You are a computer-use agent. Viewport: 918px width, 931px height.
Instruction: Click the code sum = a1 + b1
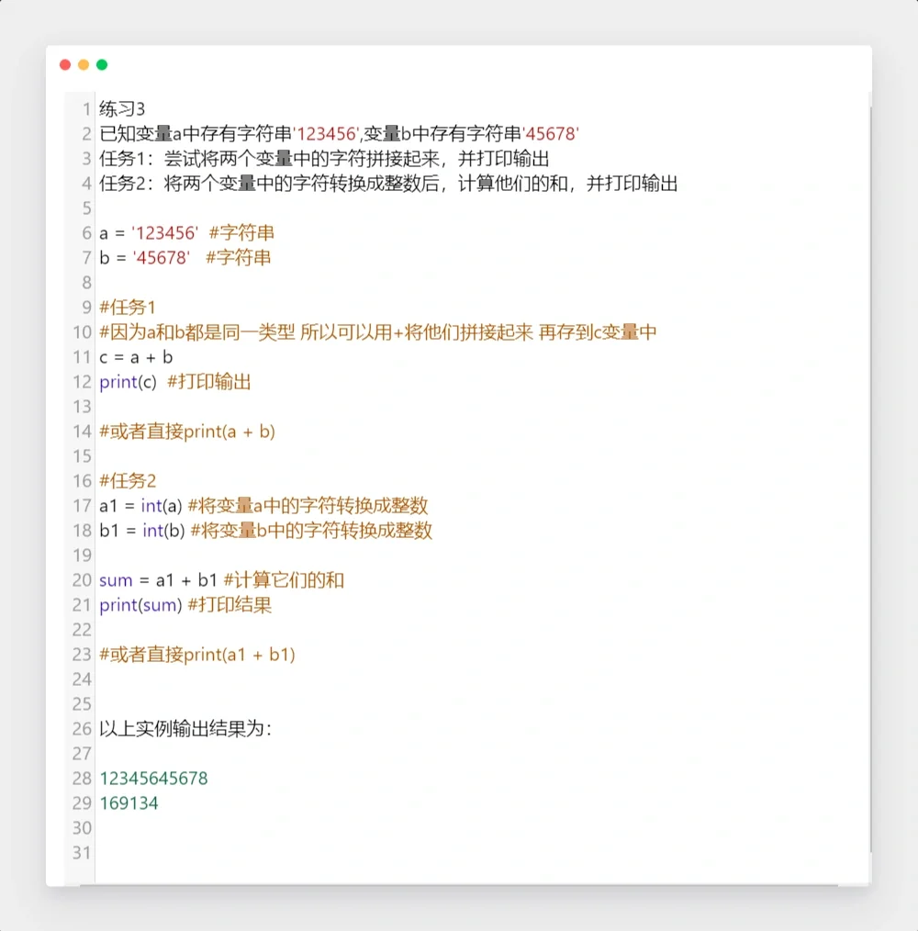point(158,580)
